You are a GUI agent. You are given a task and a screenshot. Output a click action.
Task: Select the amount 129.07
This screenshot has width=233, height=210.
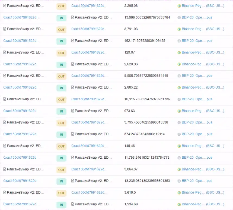(x=130, y=52)
